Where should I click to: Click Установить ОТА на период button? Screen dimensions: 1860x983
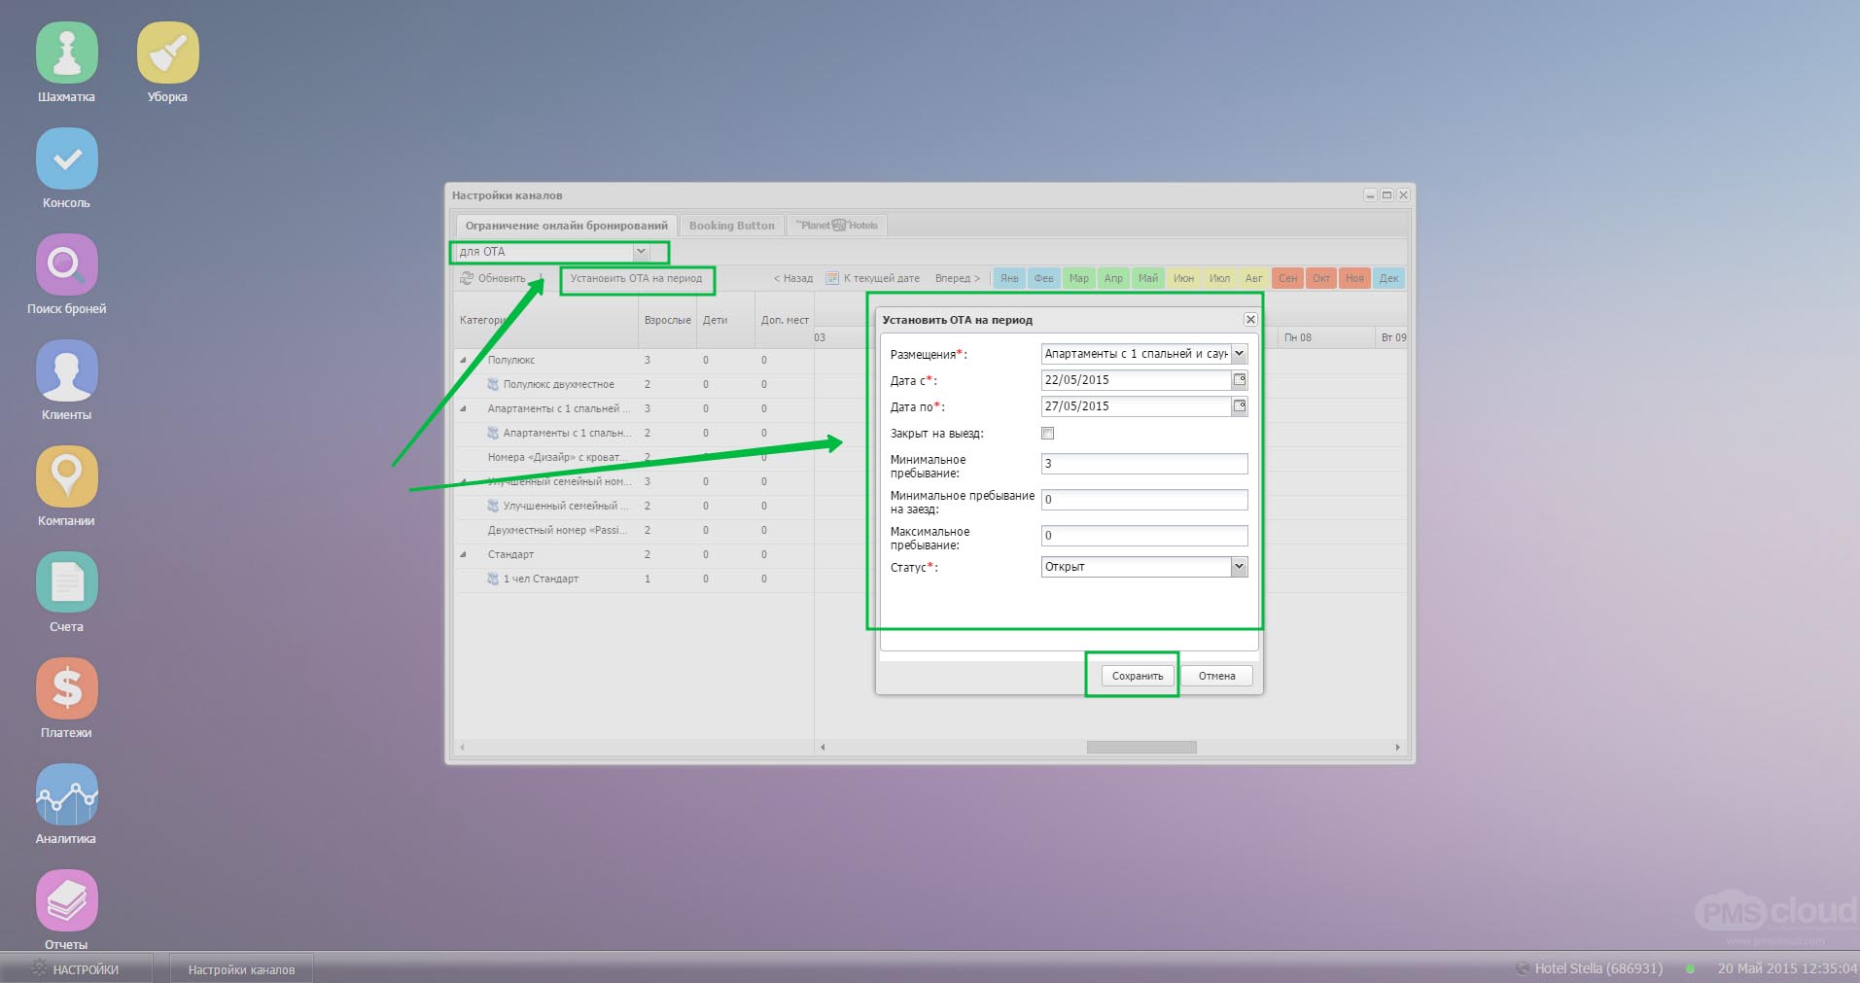tap(636, 278)
